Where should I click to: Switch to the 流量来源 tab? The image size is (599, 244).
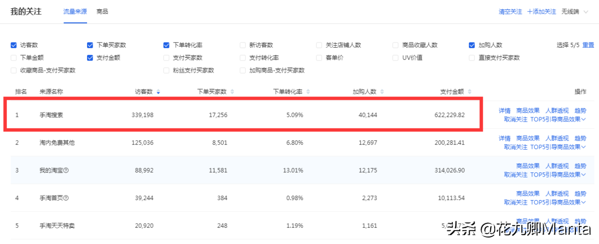tap(75, 12)
